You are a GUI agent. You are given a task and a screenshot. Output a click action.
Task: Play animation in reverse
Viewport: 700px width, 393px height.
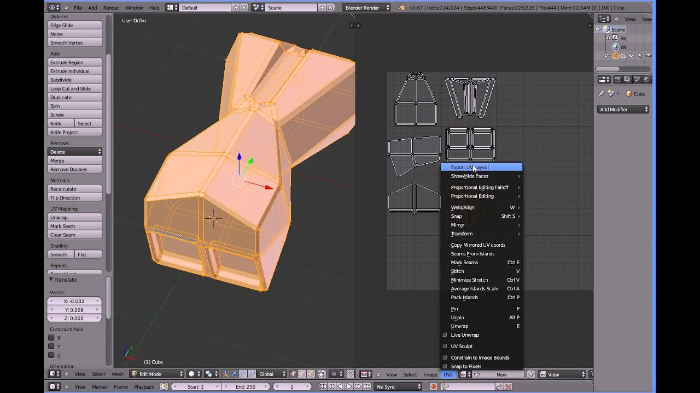point(340,386)
